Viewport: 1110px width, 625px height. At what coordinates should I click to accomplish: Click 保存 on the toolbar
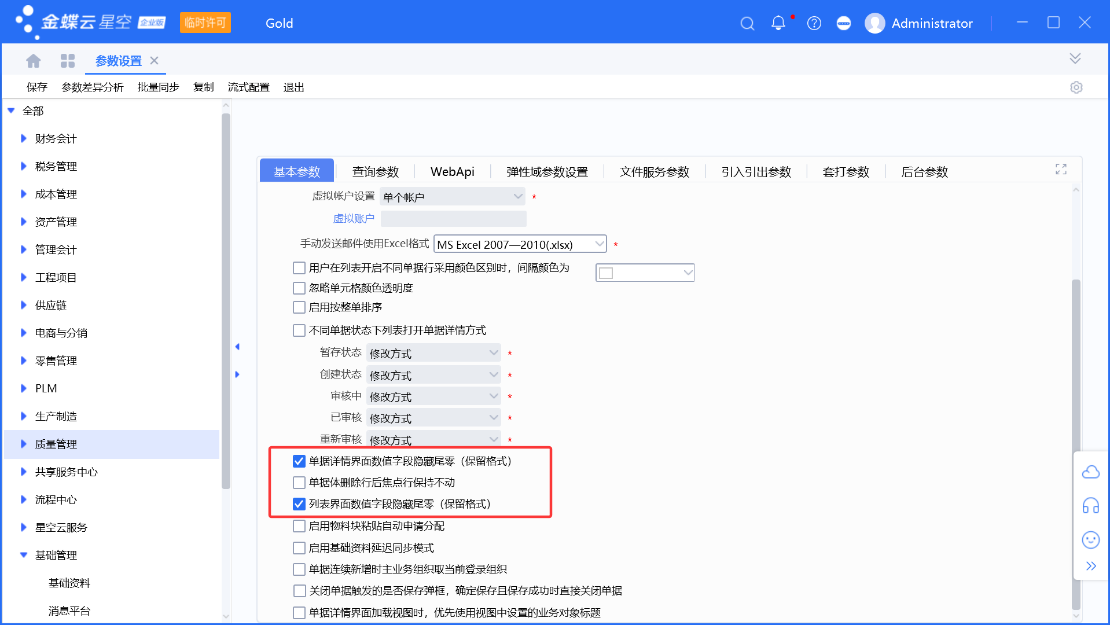[36, 87]
